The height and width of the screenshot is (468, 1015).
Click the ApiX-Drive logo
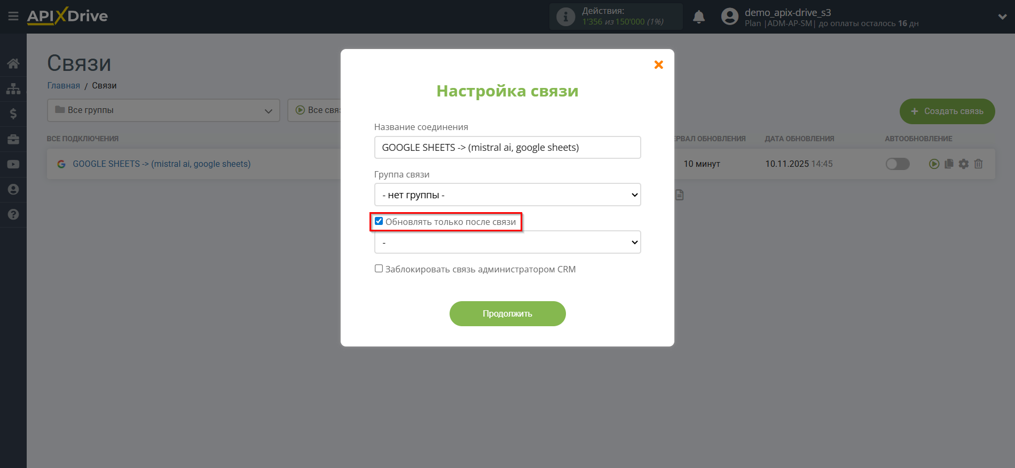pos(67,16)
